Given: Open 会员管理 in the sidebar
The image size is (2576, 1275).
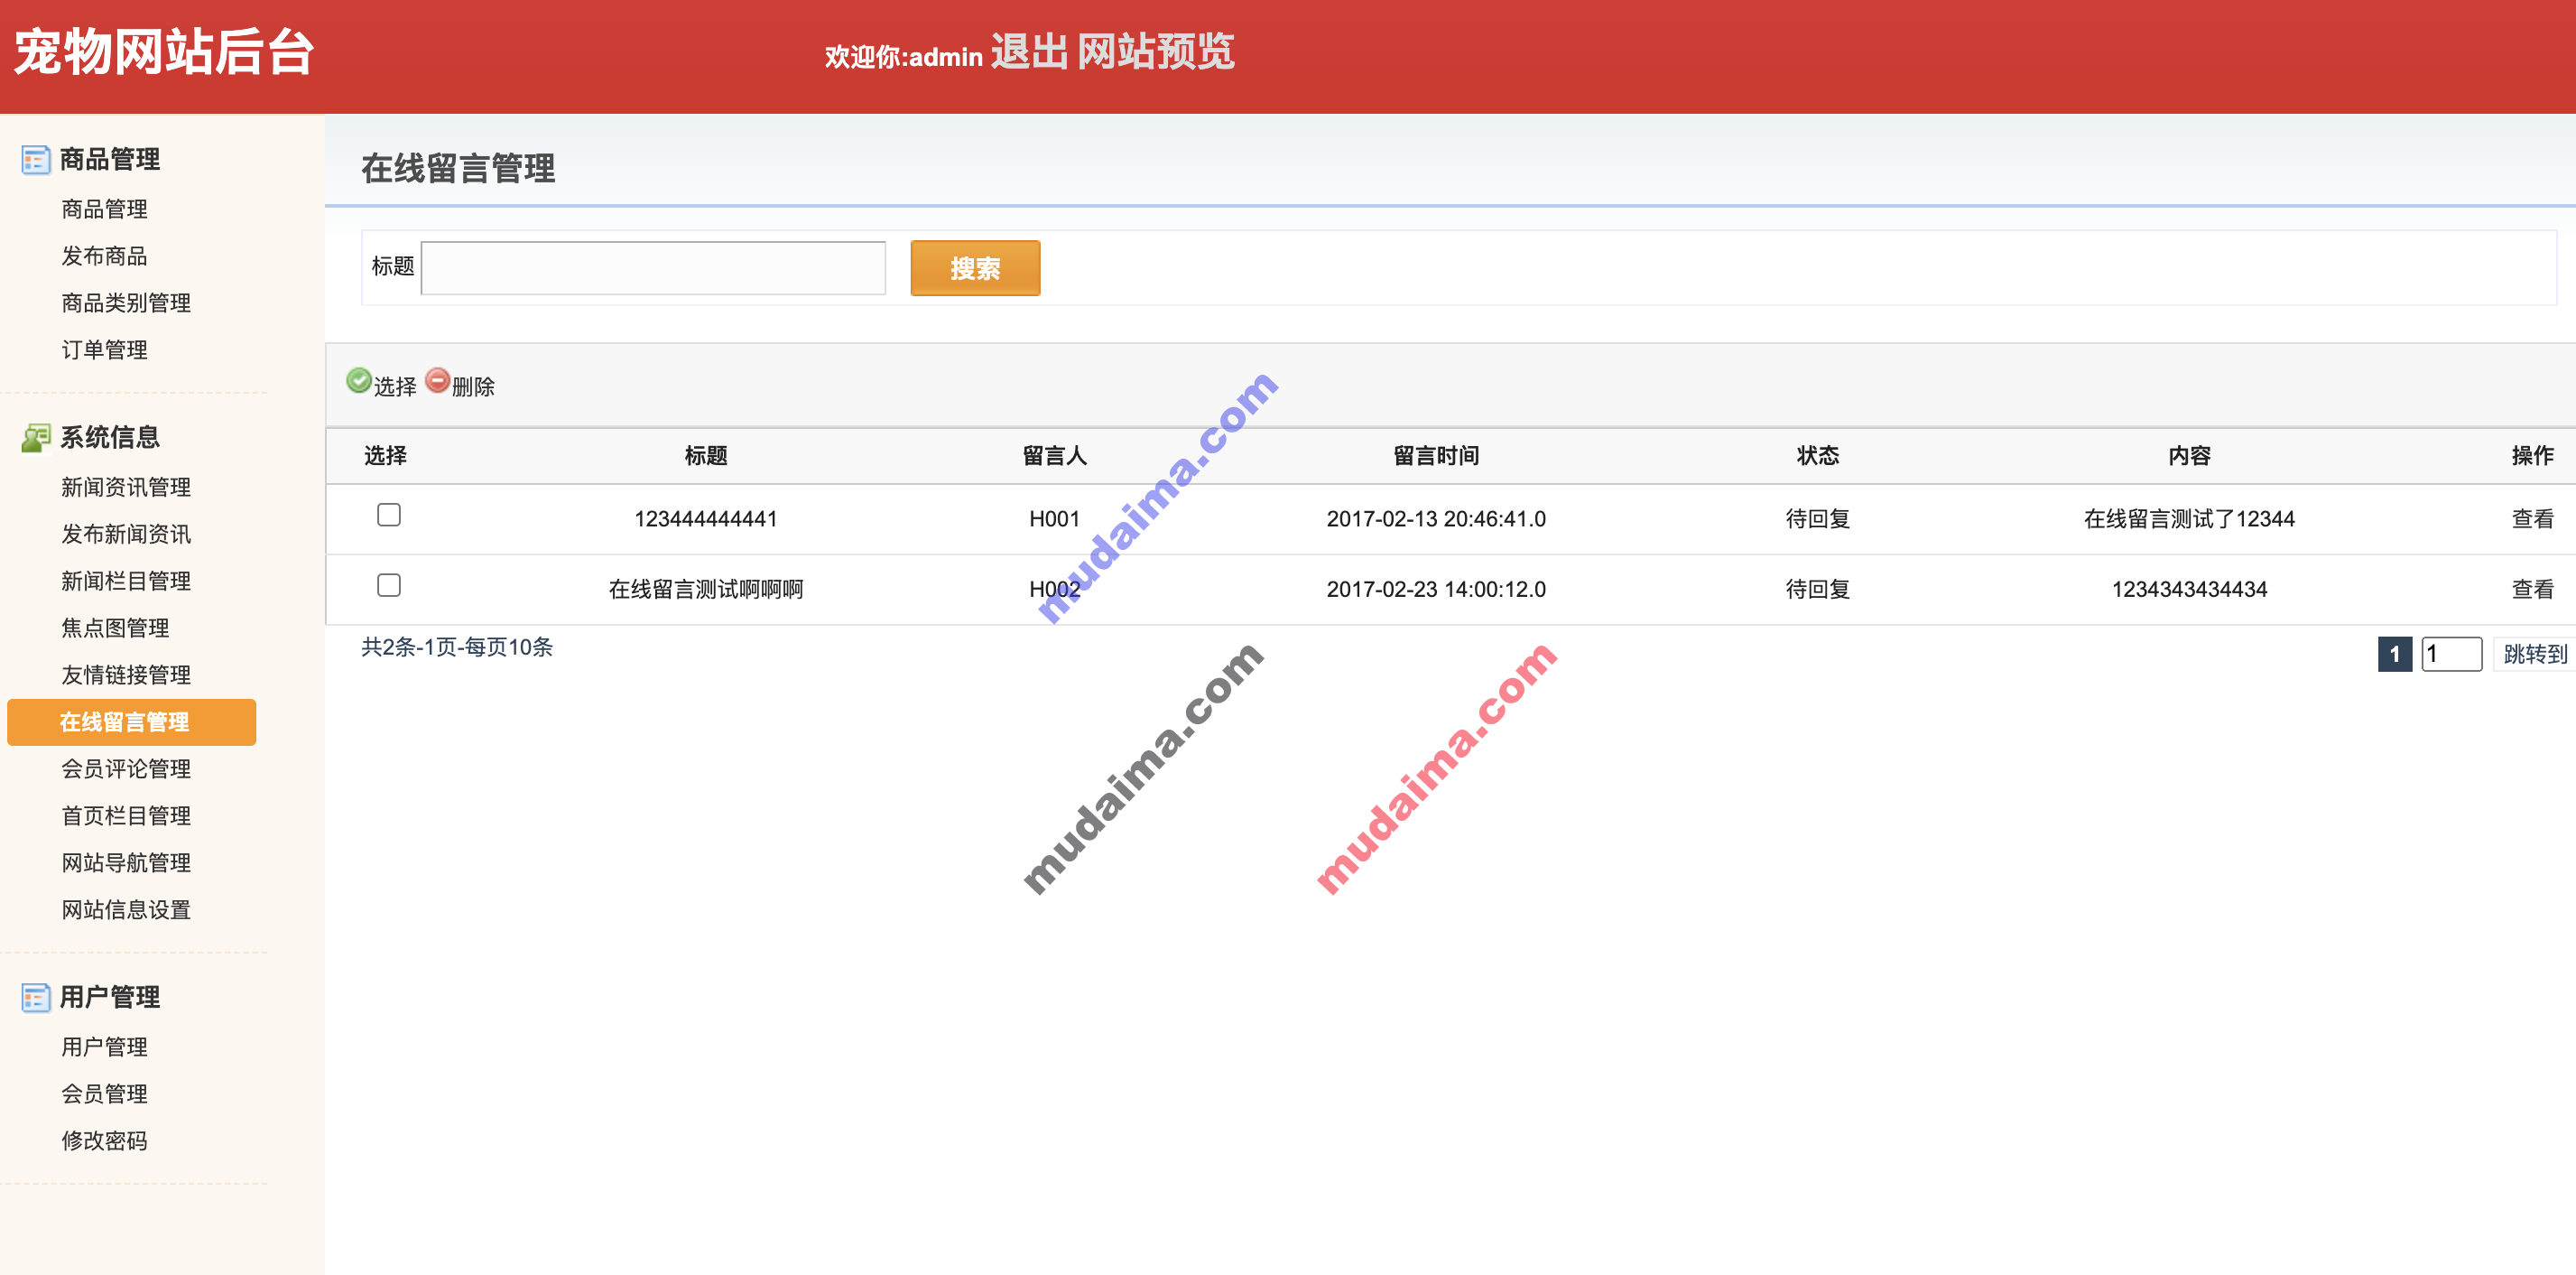Looking at the screenshot, I should click(104, 1094).
